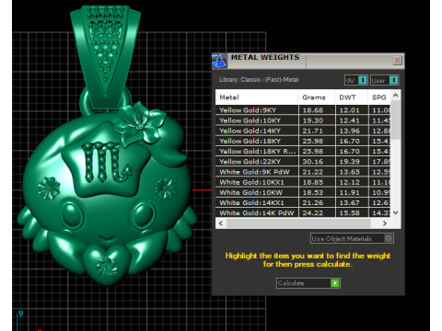Select the Yellow Gold:18KY row
The width and height of the screenshot is (442, 331).
click(x=303, y=141)
